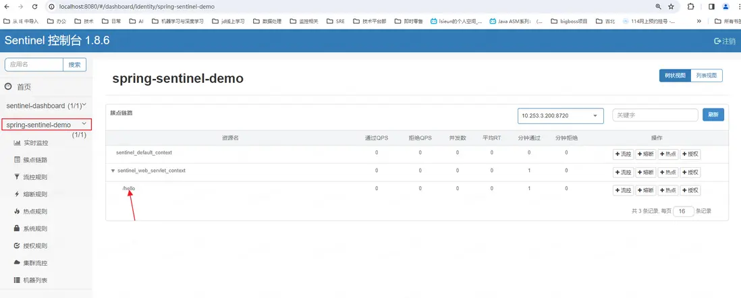Viewport: 741px width, 298px height.
Task: Open the AI bookmark folder
Action: coord(136,22)
